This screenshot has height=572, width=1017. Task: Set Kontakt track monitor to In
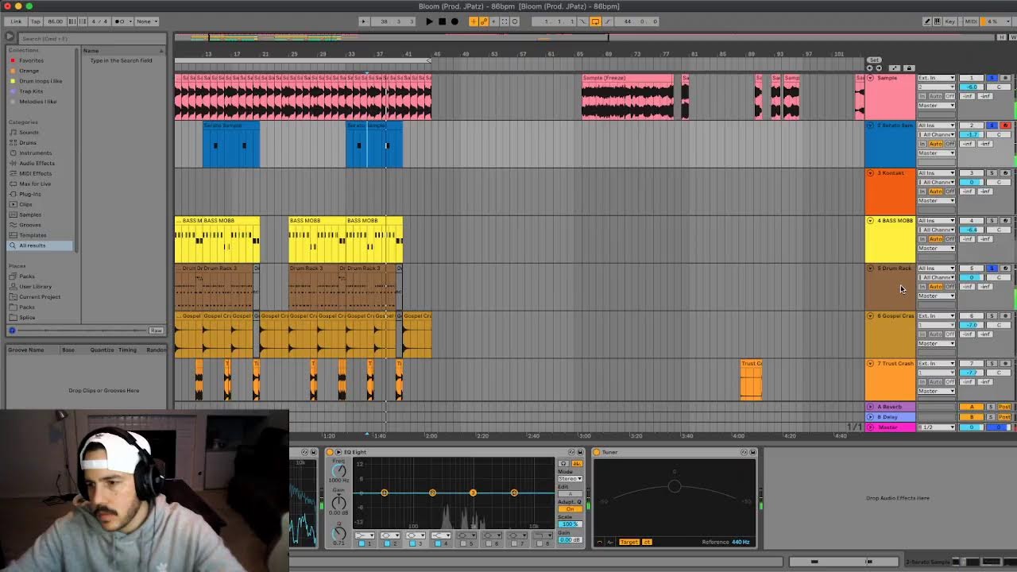(x=922, y=191)
